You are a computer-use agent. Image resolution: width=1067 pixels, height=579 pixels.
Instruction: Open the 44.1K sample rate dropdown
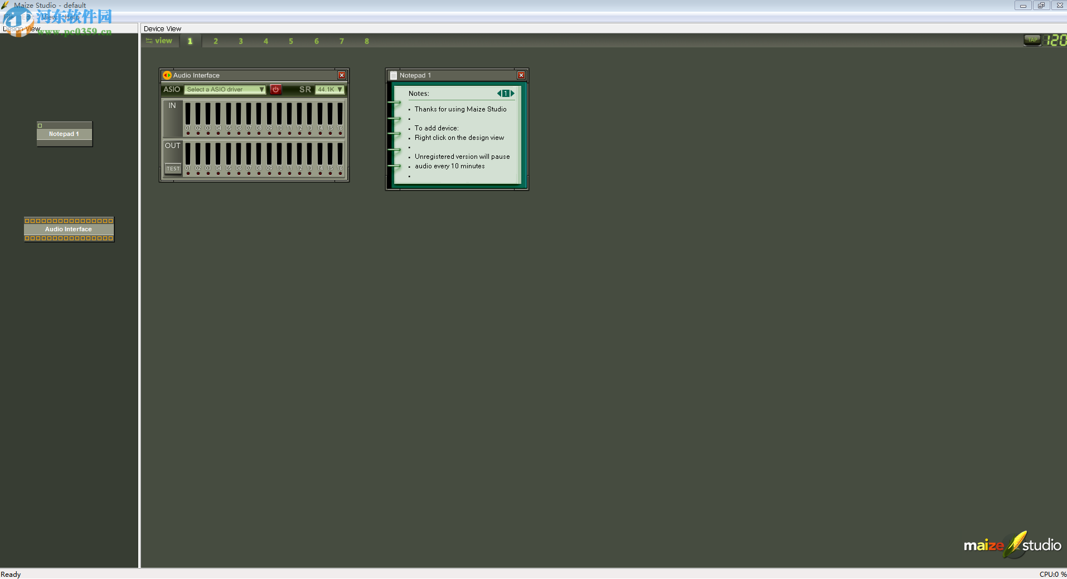(x=330, y=89)
